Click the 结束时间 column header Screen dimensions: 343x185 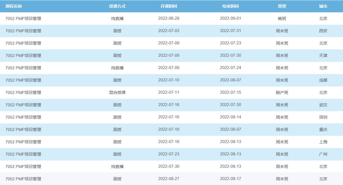pyautogui.click(x=230, y=6)
